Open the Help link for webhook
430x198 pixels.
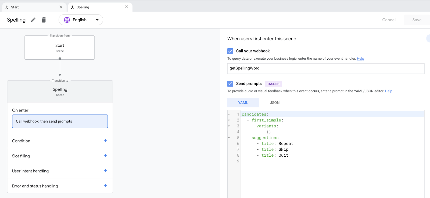(x=360, y=59)
